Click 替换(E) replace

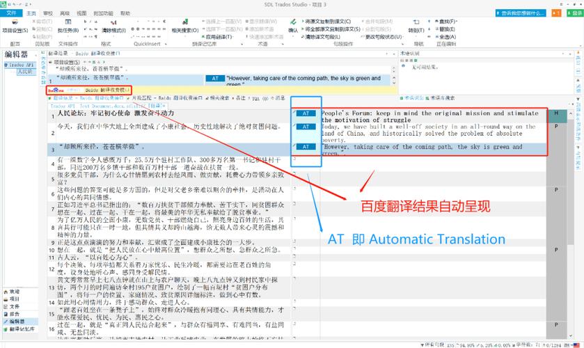point(445,29)
